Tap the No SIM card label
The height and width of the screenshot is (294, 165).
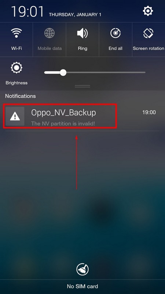click(x=82, y=286)
